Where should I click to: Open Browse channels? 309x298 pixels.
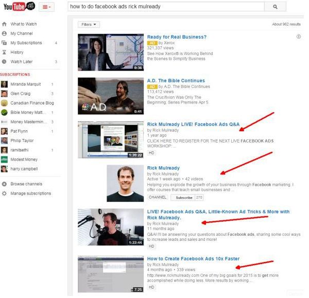coord(26,184)
